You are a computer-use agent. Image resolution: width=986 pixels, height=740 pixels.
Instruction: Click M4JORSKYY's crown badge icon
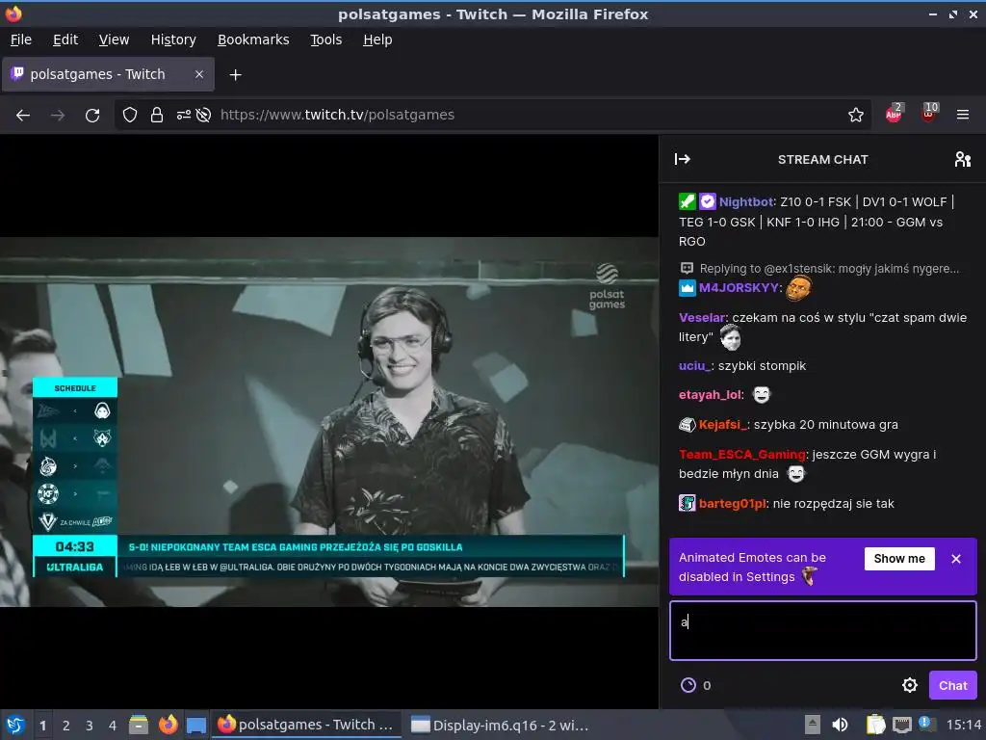pyautogui.click(x=688, y=288)
